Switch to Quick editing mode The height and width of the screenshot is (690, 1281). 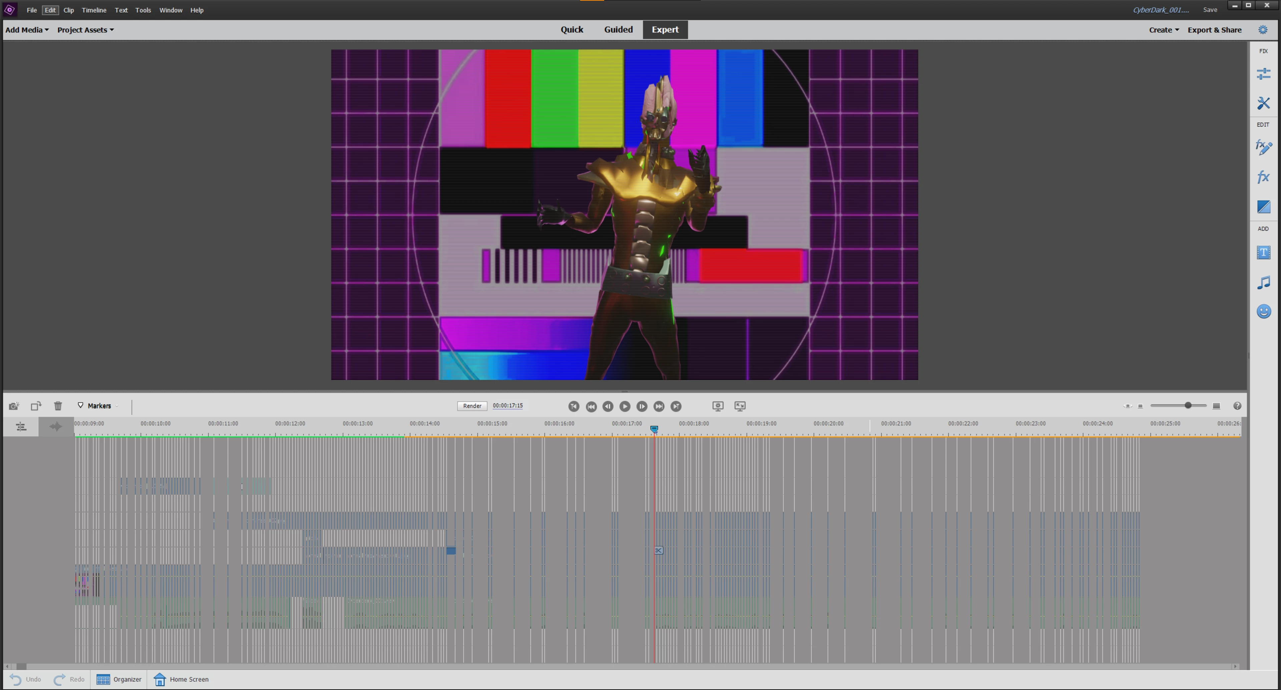[572, 30]
